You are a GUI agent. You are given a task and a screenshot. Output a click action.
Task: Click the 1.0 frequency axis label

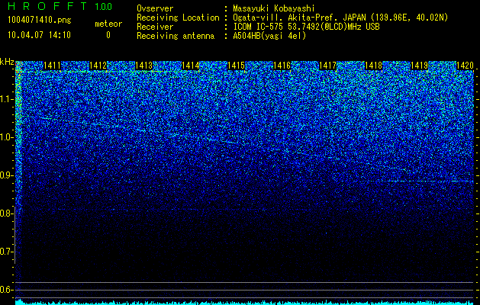tap(7, 137)
